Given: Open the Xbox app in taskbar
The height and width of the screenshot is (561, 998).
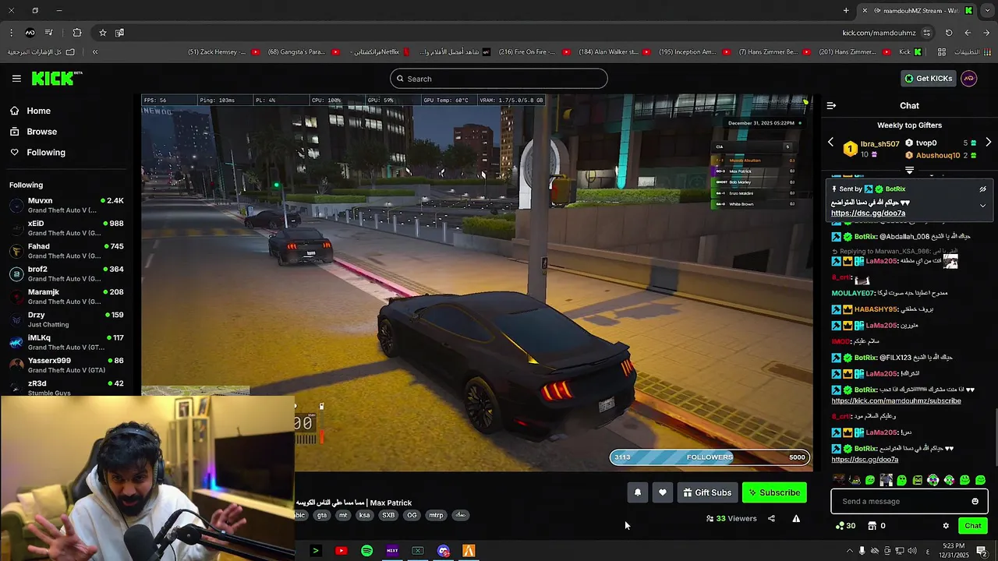Looking at the screenshot, I should pos(418,551).
